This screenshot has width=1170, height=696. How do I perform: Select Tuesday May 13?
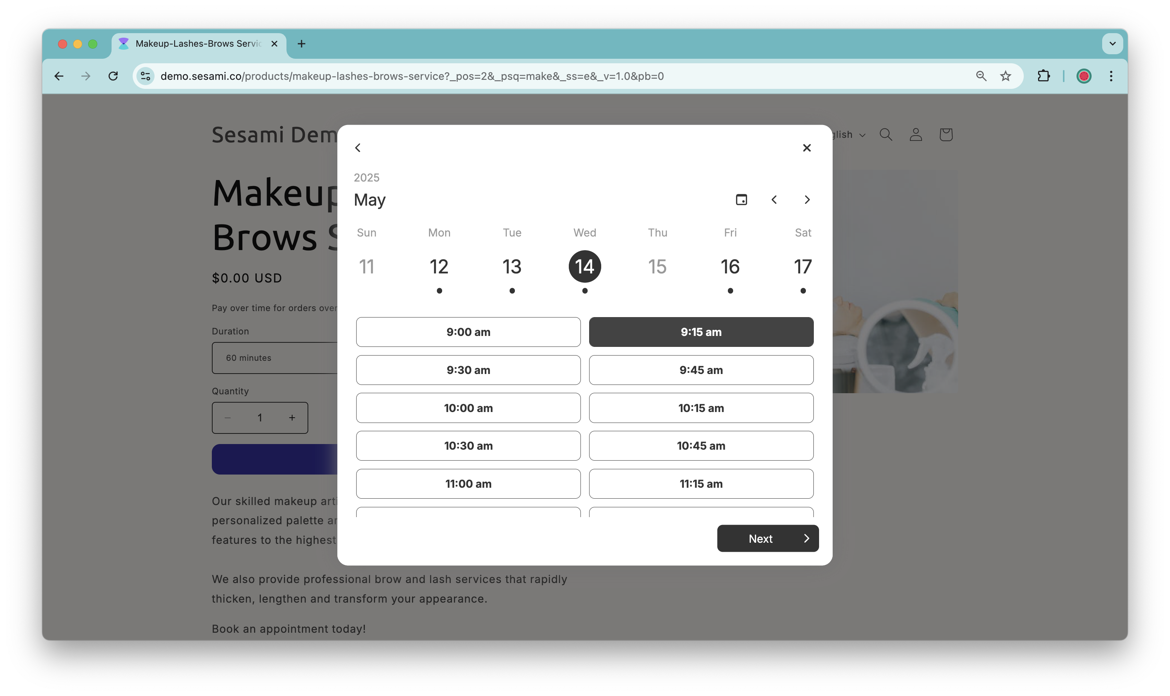pos(511,266)
